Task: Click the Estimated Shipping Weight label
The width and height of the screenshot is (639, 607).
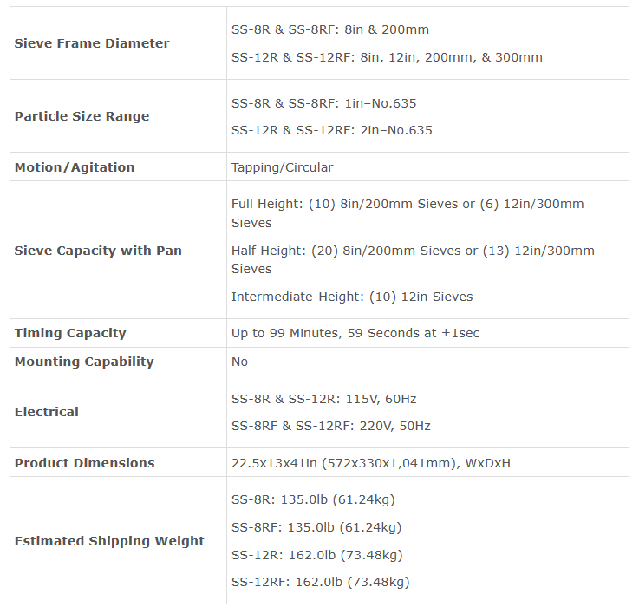Action: (109, 541)
